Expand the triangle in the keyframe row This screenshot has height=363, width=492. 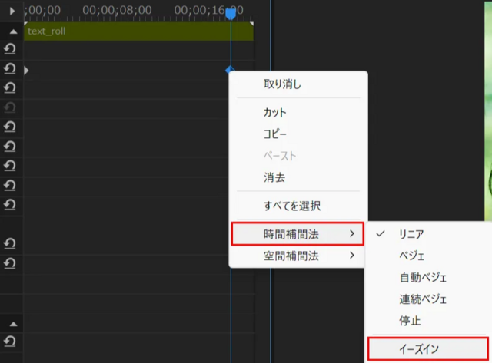point(26,70)
